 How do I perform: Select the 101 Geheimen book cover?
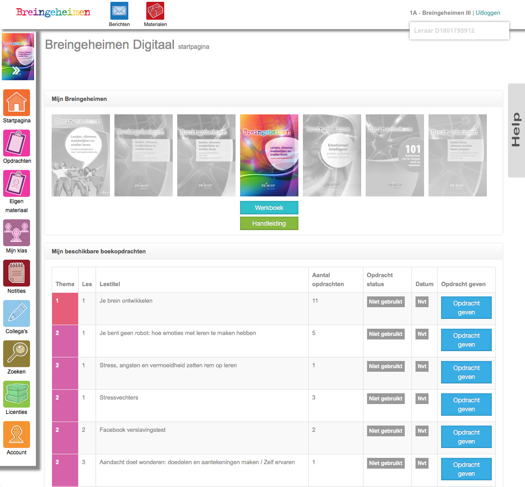click(395, 155)
